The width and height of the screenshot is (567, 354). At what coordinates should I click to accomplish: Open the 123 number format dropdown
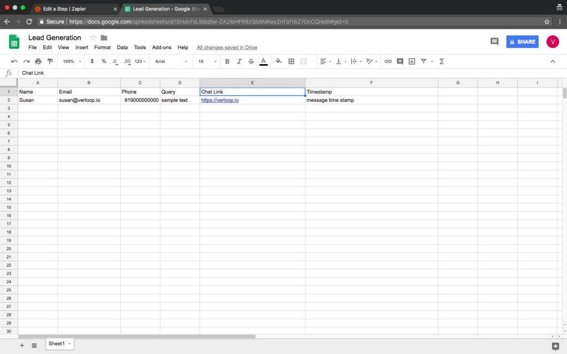click(140, 61)
